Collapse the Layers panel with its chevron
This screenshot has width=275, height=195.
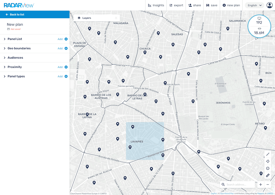pyautogui.click(x=116, y=18)
